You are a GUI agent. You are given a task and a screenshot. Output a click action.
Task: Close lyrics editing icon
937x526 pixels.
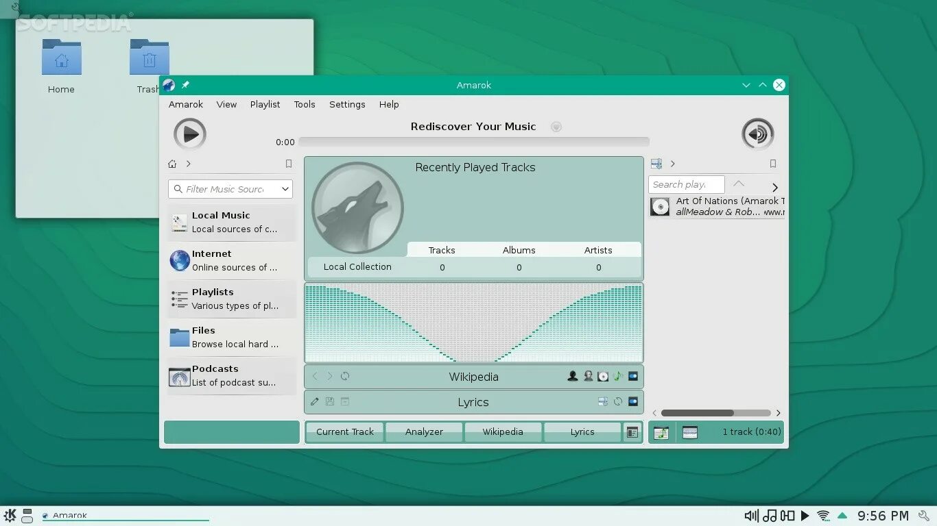[345, 401]
